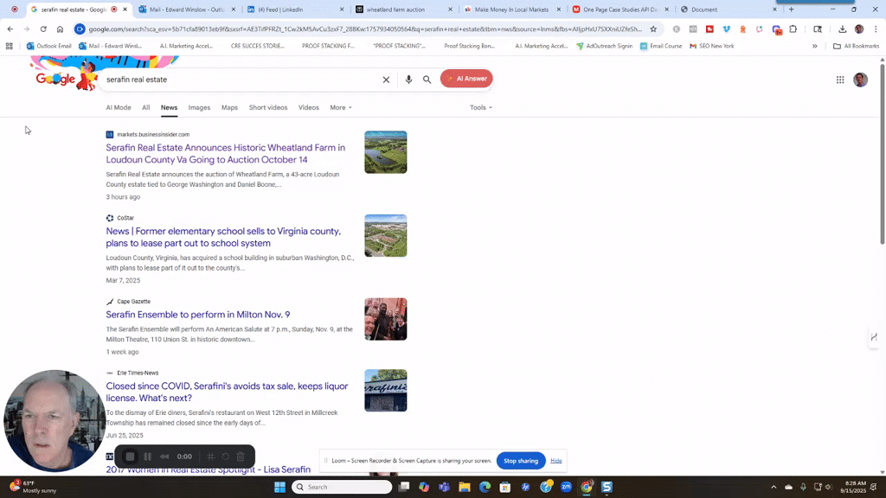Click the serafin real estate search field
Viewport: 886px width, 498px height.
point(242,80)
